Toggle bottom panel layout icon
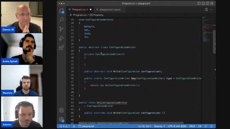 (x=203, y=3)
